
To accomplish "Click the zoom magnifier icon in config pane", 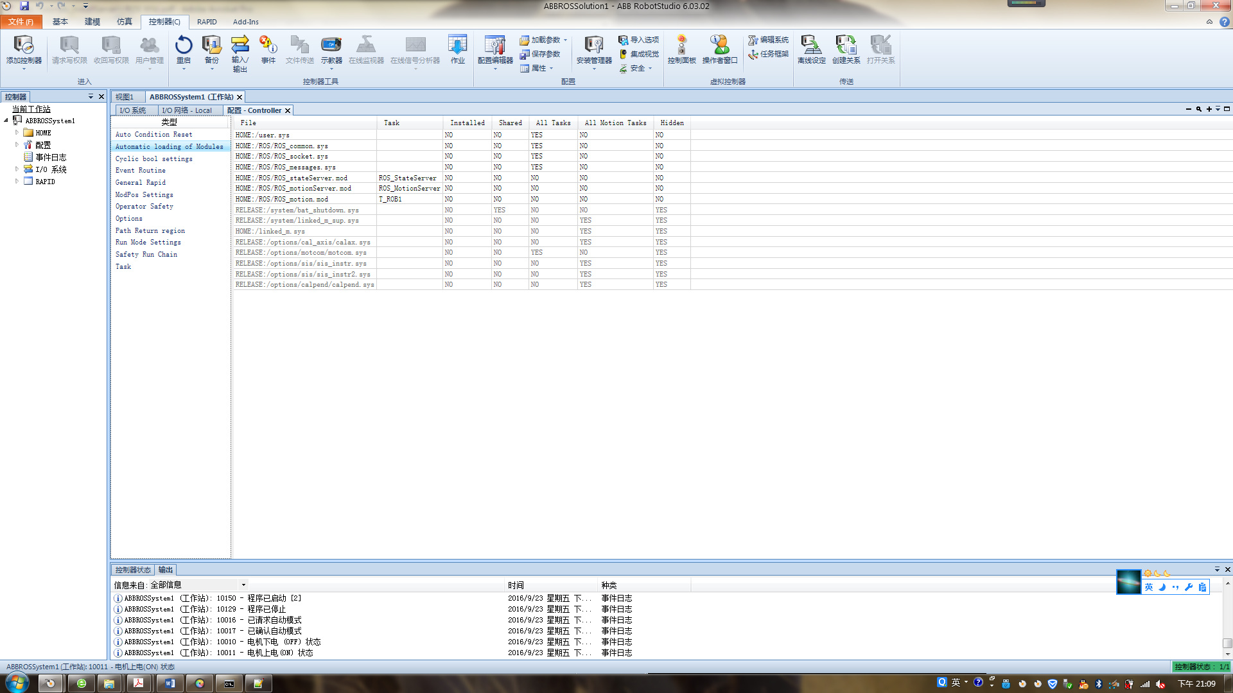I will coord(1198,109).
